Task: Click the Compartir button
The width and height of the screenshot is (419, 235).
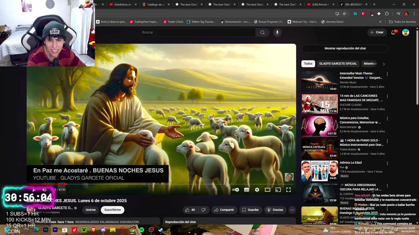Action: tap(224, 210)
